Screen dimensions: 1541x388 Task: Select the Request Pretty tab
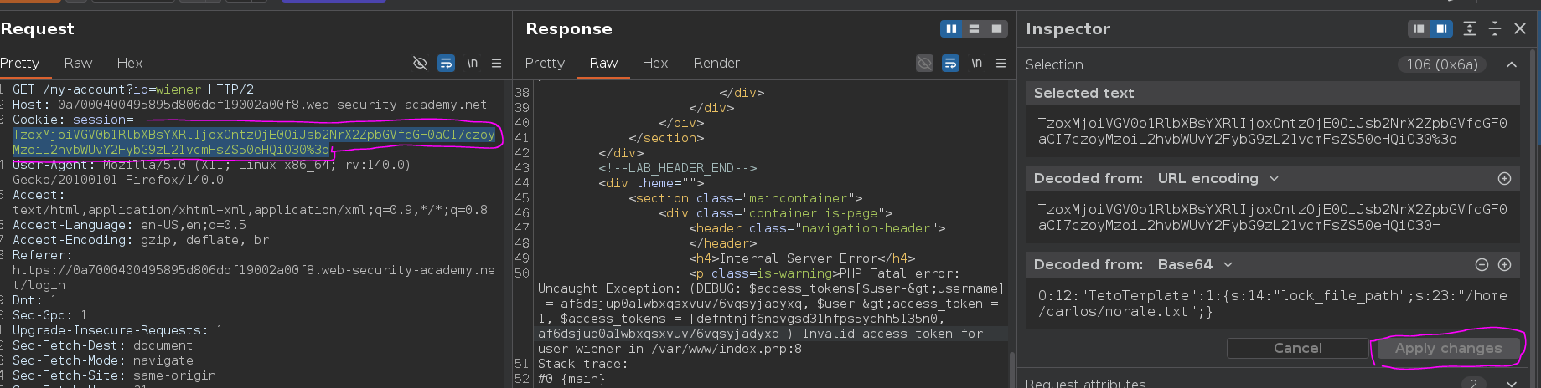20,63
